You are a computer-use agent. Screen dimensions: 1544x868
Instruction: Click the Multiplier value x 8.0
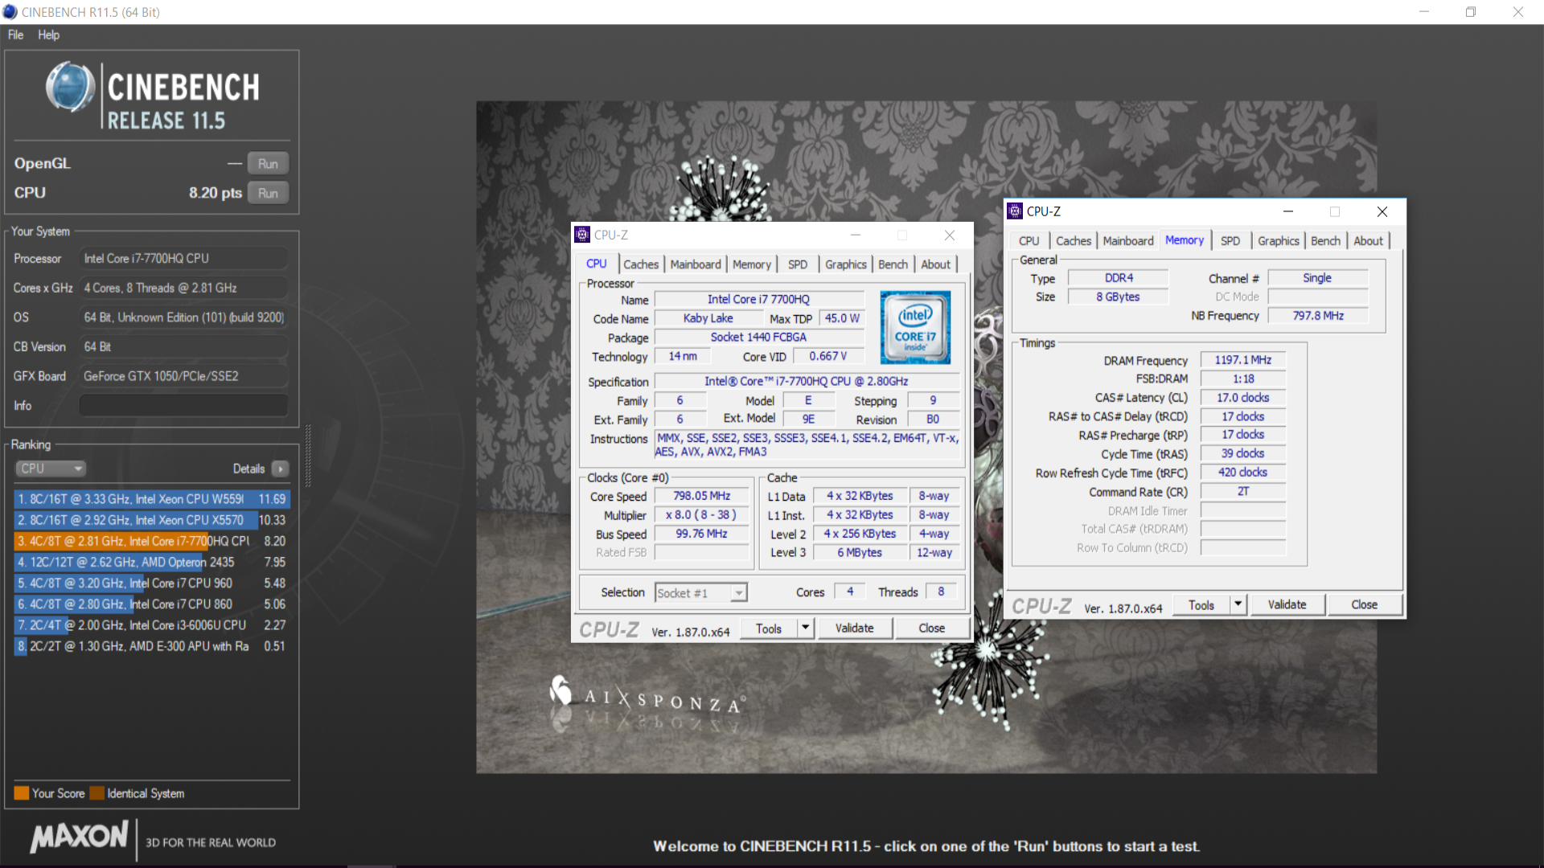pos(702,515)
